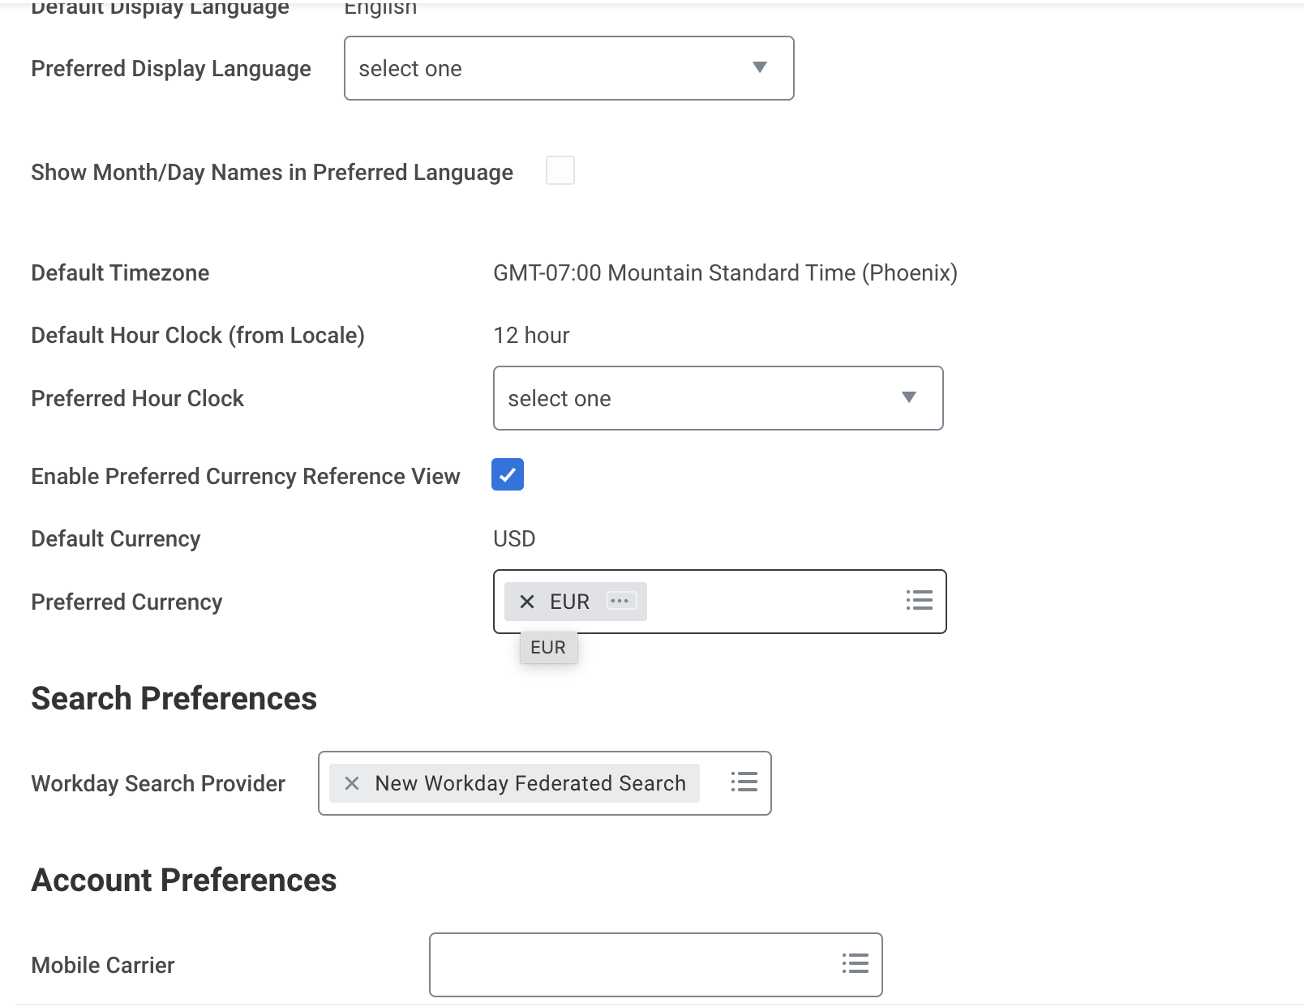The width and height of the screenshot is (1304, 1007).
Task: Enable Show Month/Day Names in Preferred Language
Action: (x=560, y=171)
